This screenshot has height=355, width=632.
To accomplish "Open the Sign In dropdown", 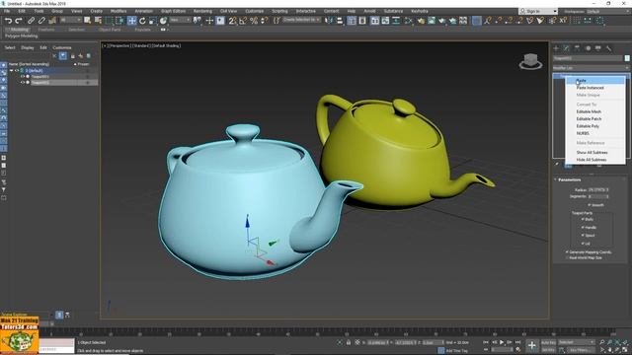I will click(x=537, y=11).
